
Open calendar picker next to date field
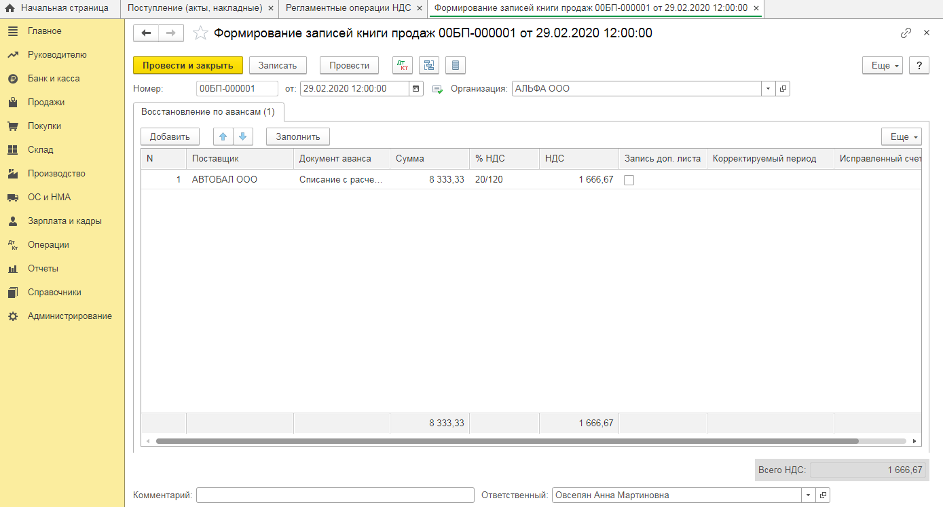click(416, 89)
